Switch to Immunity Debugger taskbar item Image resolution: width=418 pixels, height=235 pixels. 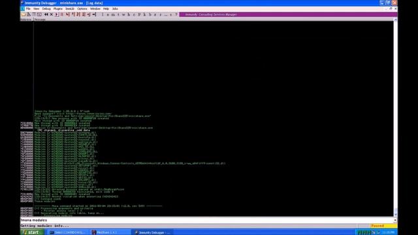[x=152, y=232]
